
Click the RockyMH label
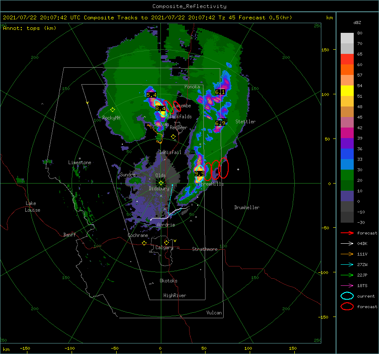(x=111, y=118)
